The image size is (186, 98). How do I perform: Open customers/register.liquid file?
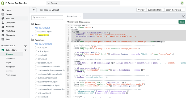(49, 86)
